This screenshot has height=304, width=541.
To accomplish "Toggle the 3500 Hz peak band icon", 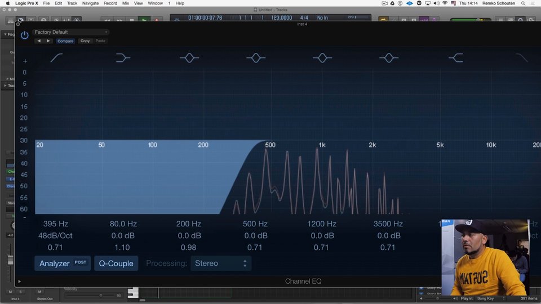I will coord(389,58).
